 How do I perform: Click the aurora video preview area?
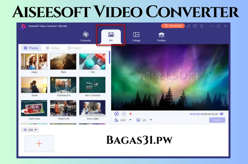[170, 77]
